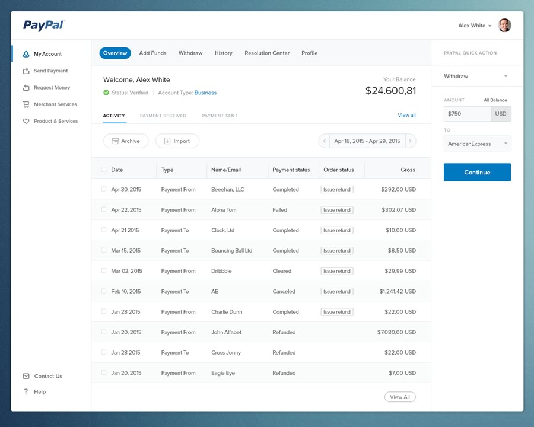Screen dimensions: 534x427
Task: Go to the History tab
Action: 224,53
